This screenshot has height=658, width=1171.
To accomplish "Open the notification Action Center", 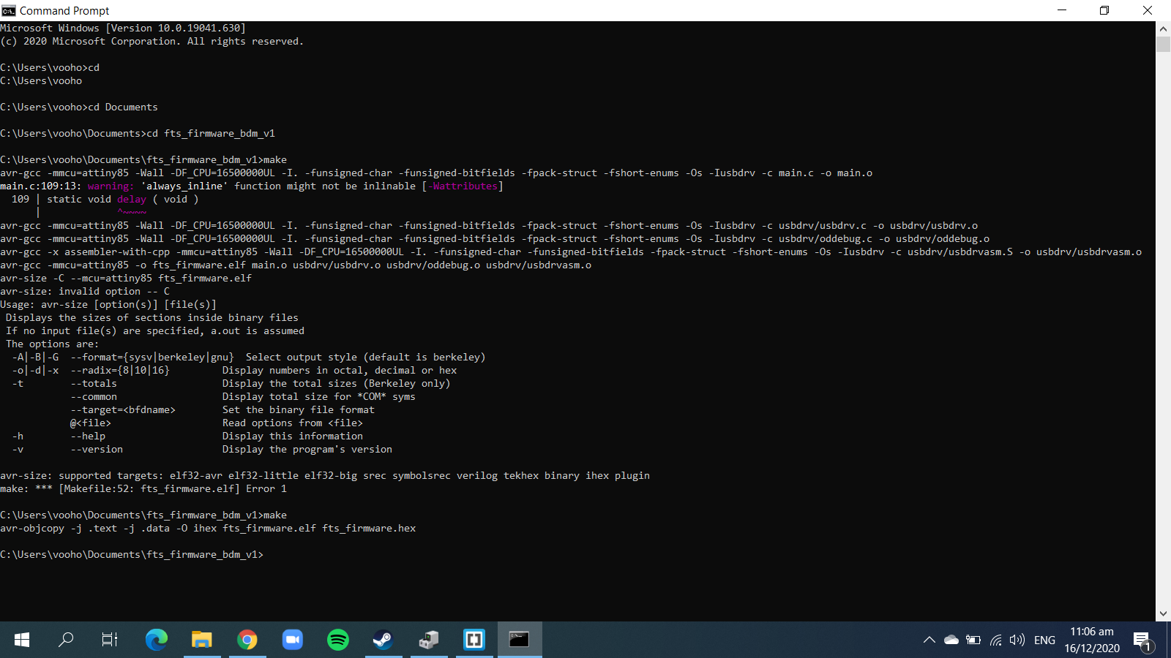I will coord(1144,640).
